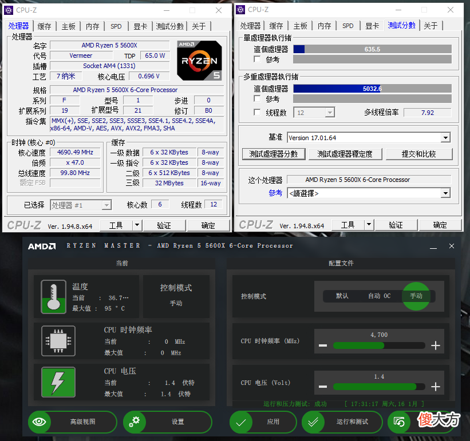Open 关于 tab in right CPU-Z
Viewport: 470px width, 441px height.
[x=430, y=26]
